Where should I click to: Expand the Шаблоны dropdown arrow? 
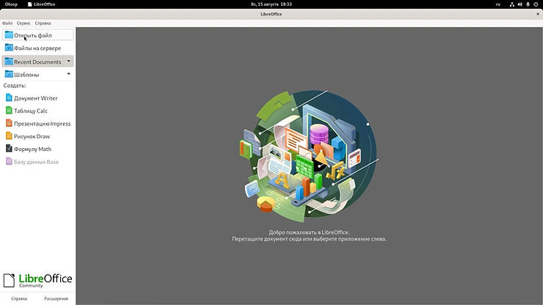68,74
